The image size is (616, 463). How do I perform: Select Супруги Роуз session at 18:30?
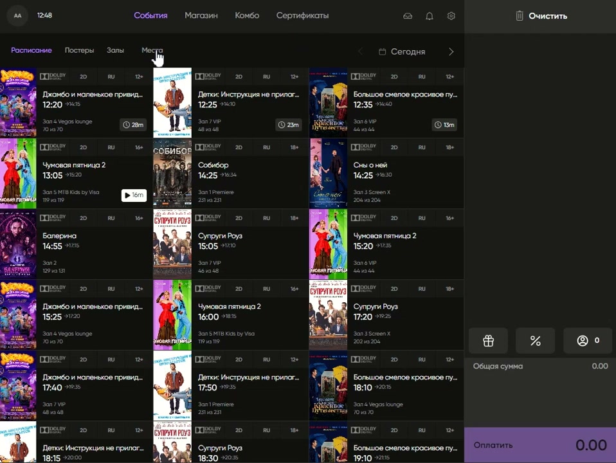point(231,442)
